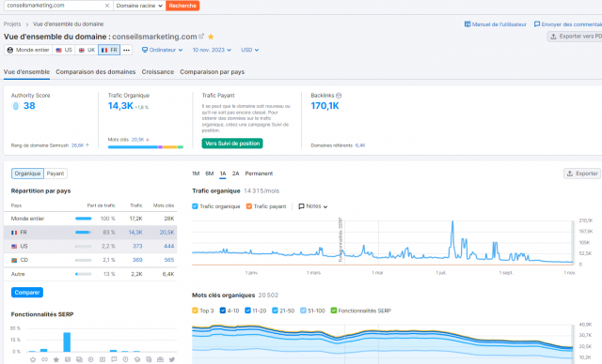Image resolution: width=602 pixels, height=364 pixels.
Task: Click the circled info icon in the SERP chart
Action: coord(90,359)
